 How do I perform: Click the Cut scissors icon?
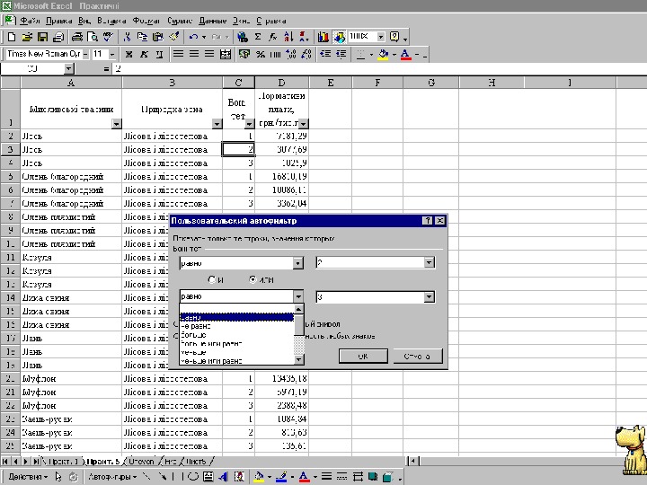tap(128, 37)
